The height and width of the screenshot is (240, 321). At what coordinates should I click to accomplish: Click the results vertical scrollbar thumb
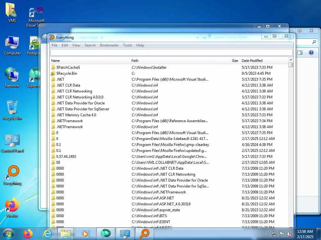pyautogui.click(x=291, y=65)
